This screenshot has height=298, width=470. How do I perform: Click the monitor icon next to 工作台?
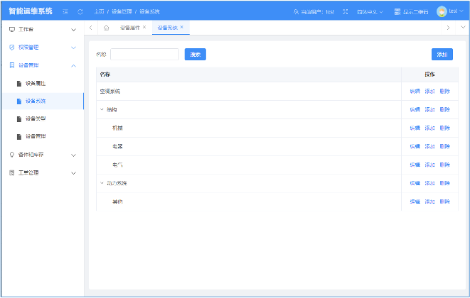click(12, 29)
